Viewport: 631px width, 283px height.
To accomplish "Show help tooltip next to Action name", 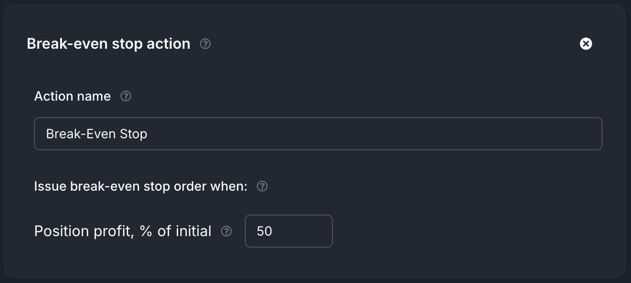I will click(x=126, y=96).
